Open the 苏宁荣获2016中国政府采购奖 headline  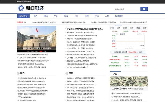coord(85,29)
